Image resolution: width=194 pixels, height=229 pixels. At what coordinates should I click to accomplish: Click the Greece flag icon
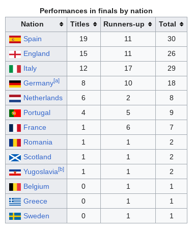[15, 202]
